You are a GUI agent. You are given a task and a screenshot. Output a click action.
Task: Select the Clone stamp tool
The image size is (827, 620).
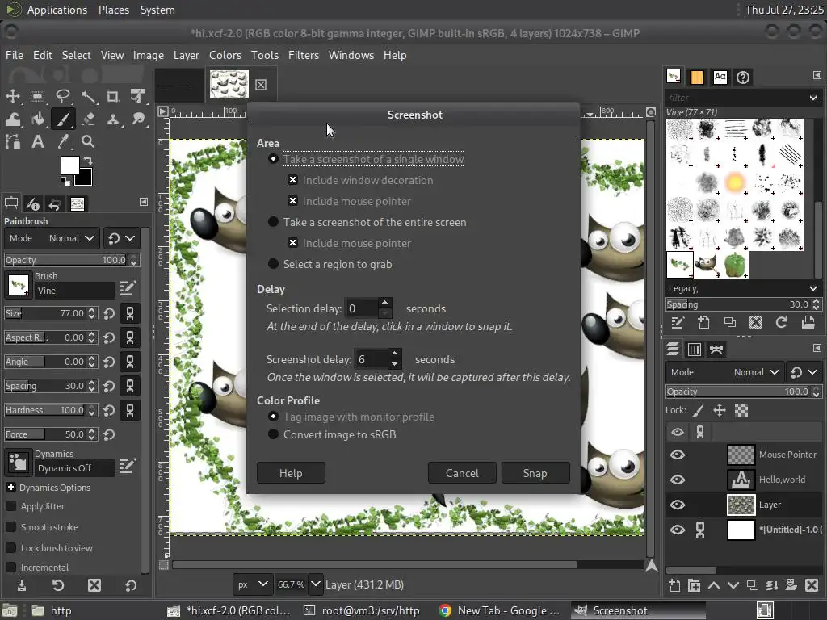pos(113,119)
